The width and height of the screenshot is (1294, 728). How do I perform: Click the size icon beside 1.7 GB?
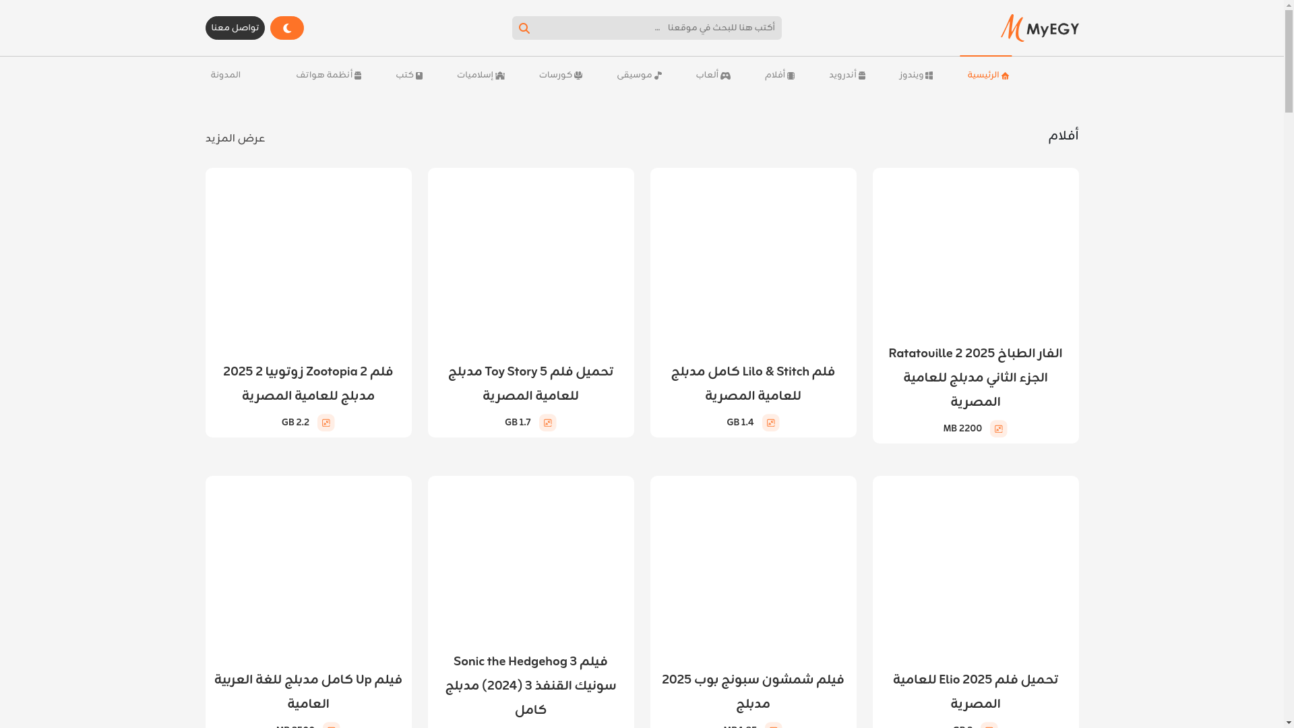(547, 423)
